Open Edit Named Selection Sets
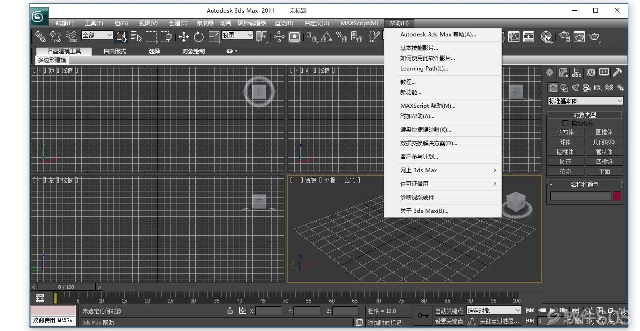Screen dimensions: 640x331 [374, 36]
